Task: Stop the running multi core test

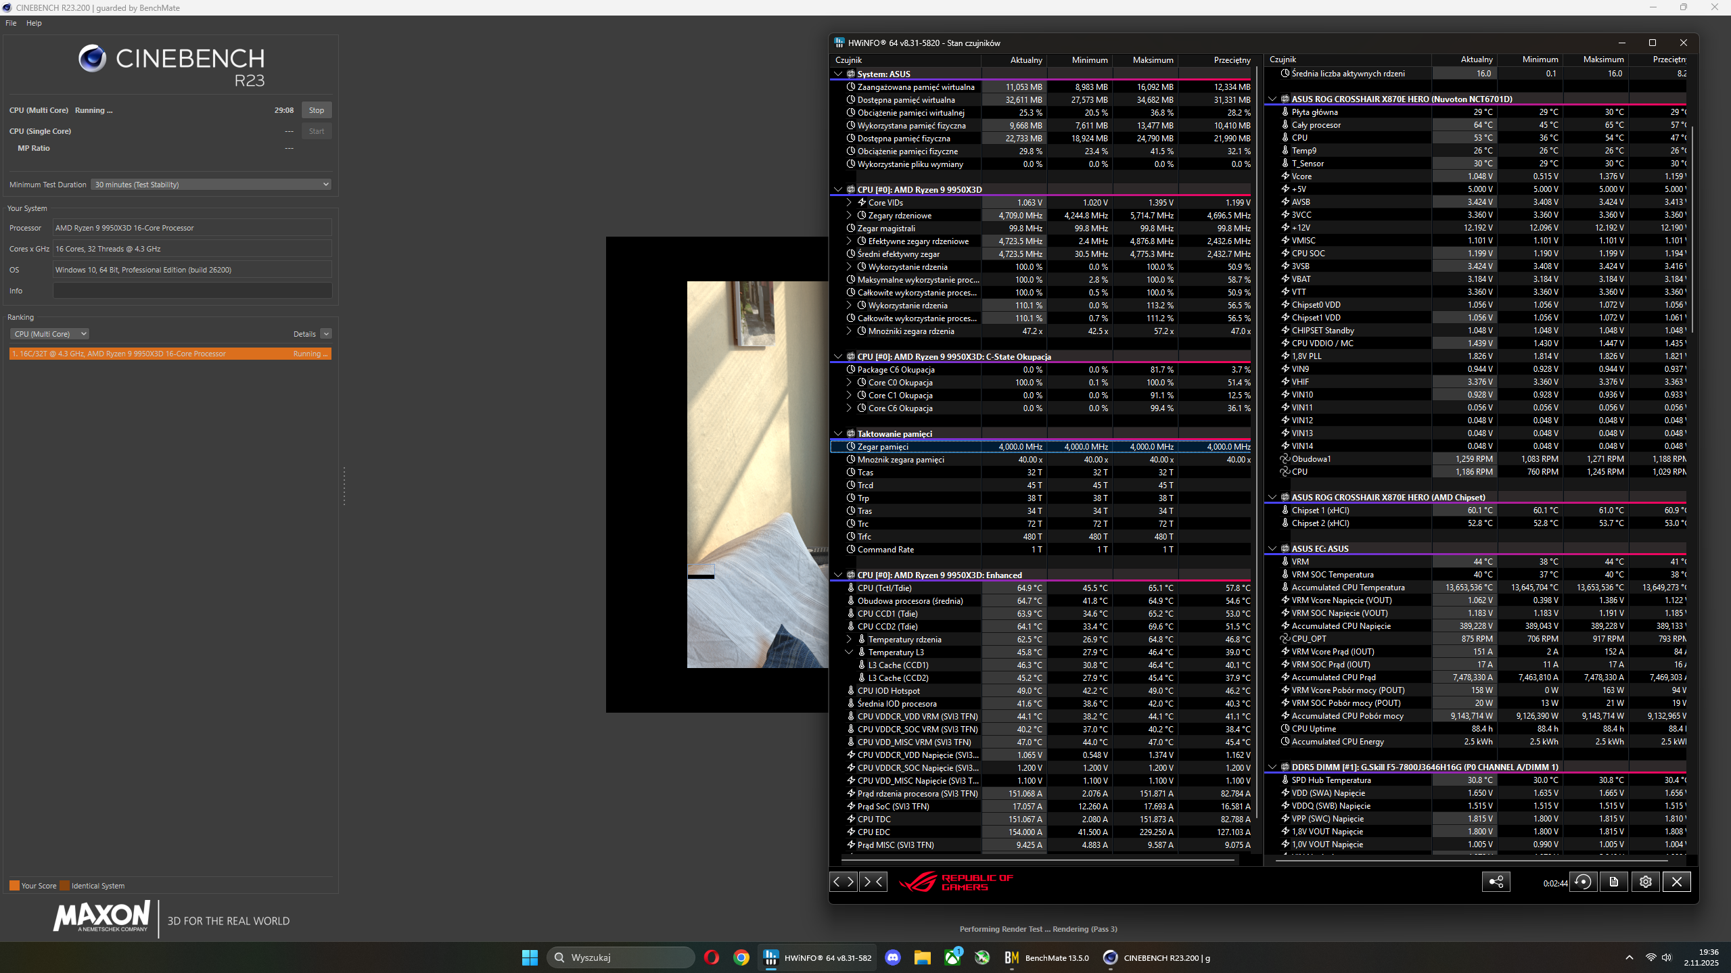Action: tap(316, 110)
